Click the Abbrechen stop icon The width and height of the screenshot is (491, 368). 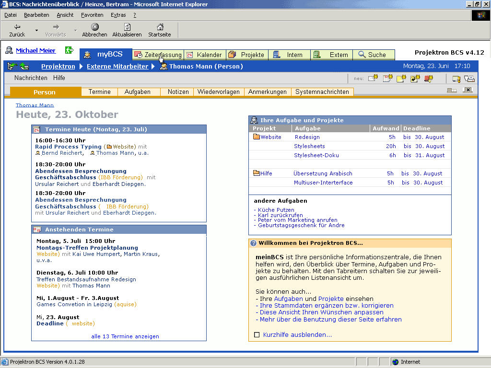click(95, 27)
